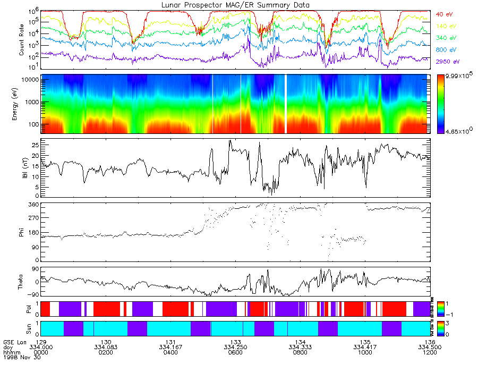This screenshot has width=478, height=372.
Task: Click the 'GSE Lon' row label
Action: (x=15, y=342)
